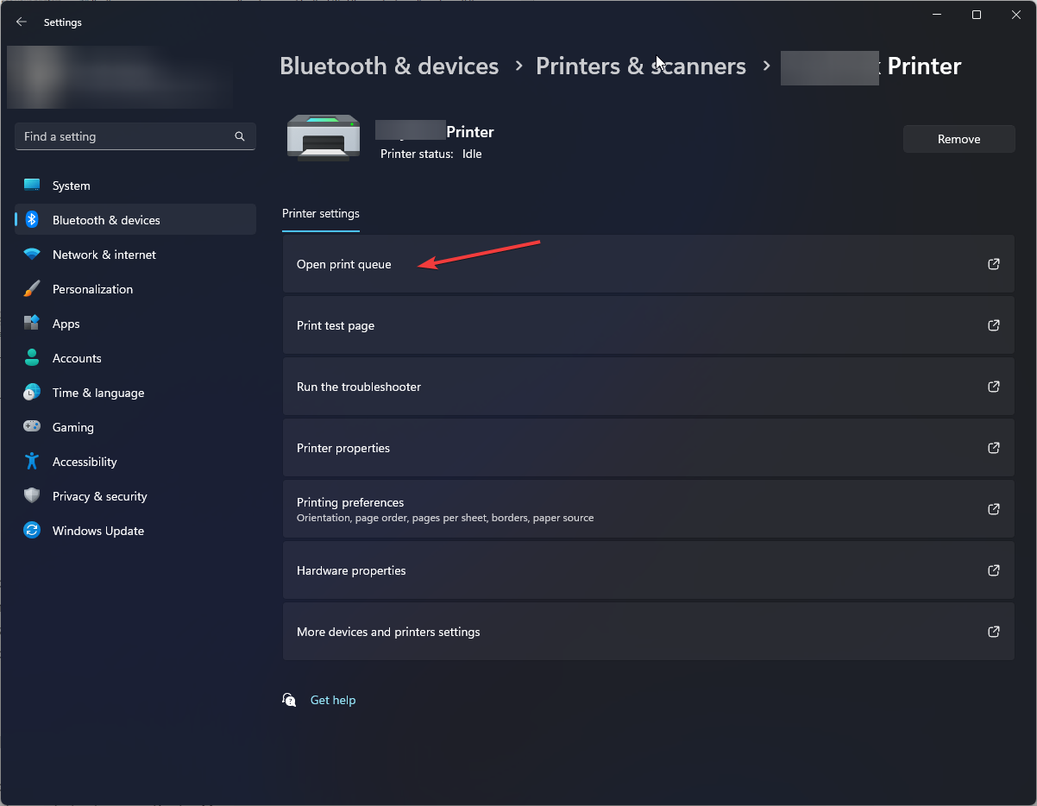
Task: Click the Personalization paintbrush icon
Action: pyautogui.click(x=32, y=289)
